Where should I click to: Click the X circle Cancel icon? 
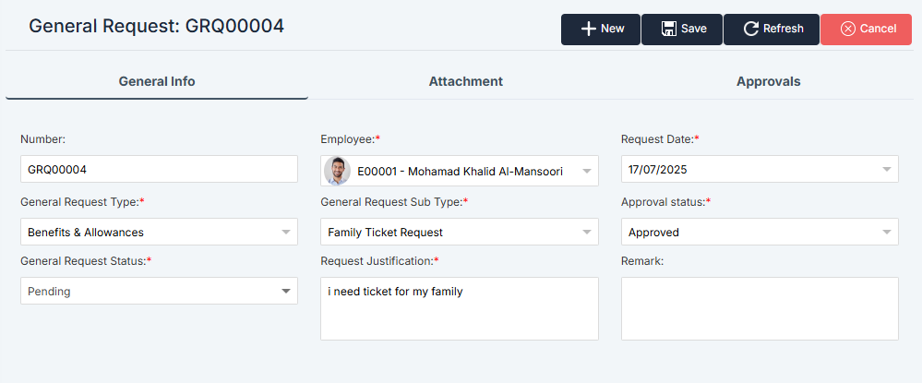click(847, 29)
